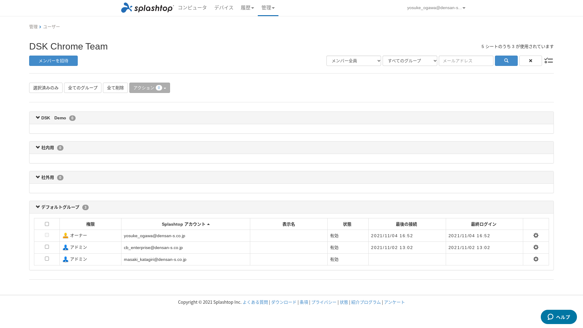583x328 pixels.
Task: Open the メンバー全員 filter dropdown
Action: point(354,61)
